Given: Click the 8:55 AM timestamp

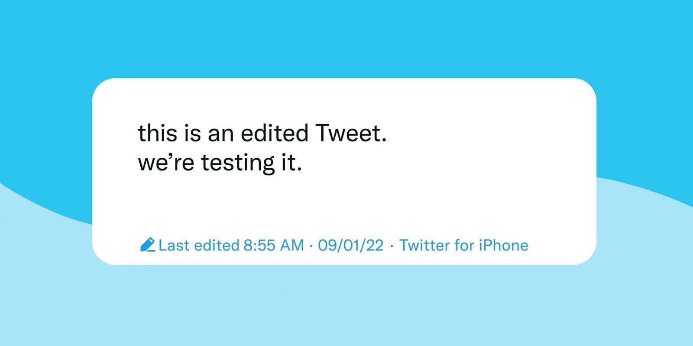Looking at the screenshot, I should tap(273, 245).
